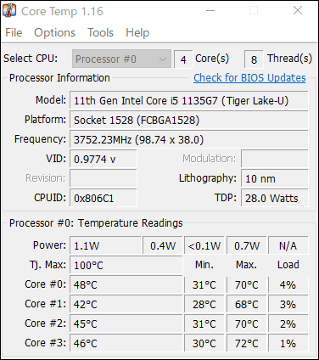Click the Power reading N/A
This screenshot has height=360, width=319.
pos(288,245)
